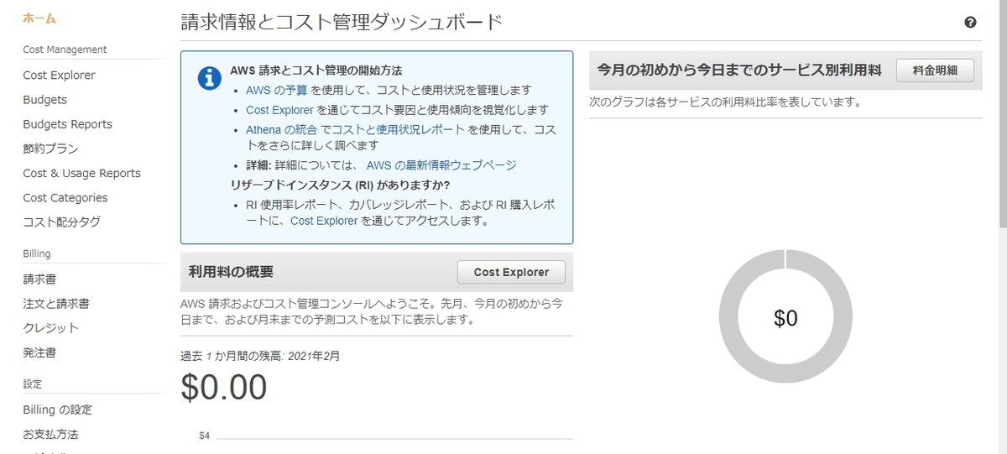Click the $0.00 balance amount
1007x454 pixels.
224,386
